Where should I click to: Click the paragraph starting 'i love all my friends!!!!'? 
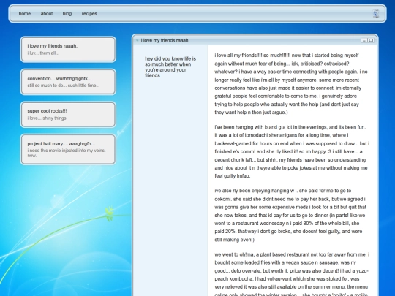point(291,84)
